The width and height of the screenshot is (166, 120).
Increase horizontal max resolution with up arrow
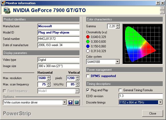point(49,77)
